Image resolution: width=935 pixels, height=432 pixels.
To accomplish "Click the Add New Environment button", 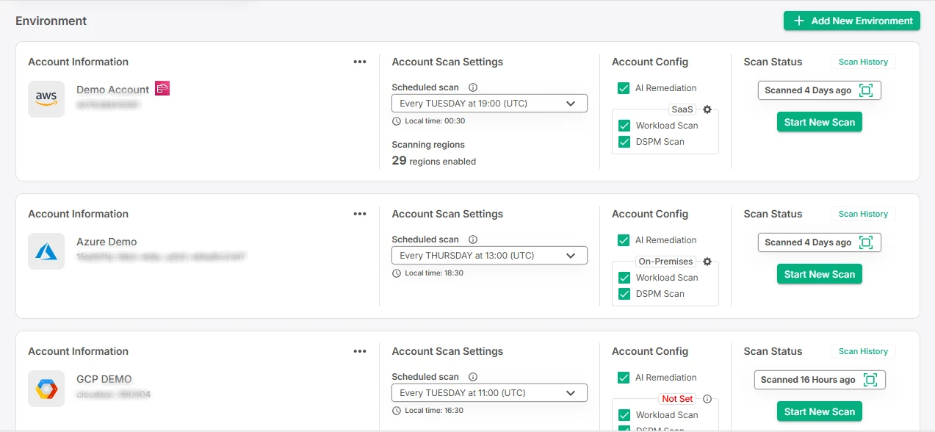I will (852, 21).
